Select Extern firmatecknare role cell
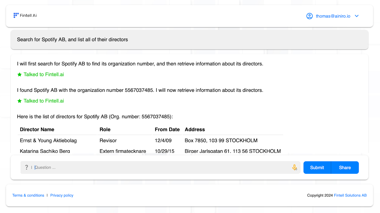Viewport: 380px width, 213px height. [123, 151]
